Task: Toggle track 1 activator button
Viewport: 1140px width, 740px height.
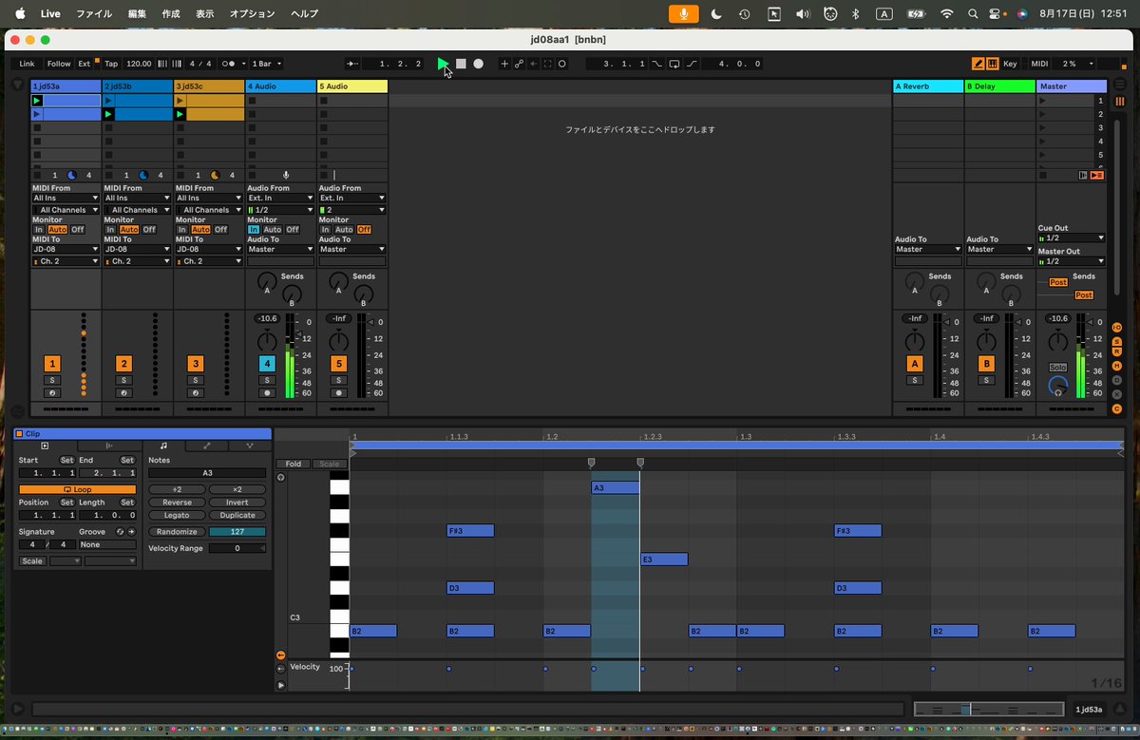Action: tap(52, 364)
